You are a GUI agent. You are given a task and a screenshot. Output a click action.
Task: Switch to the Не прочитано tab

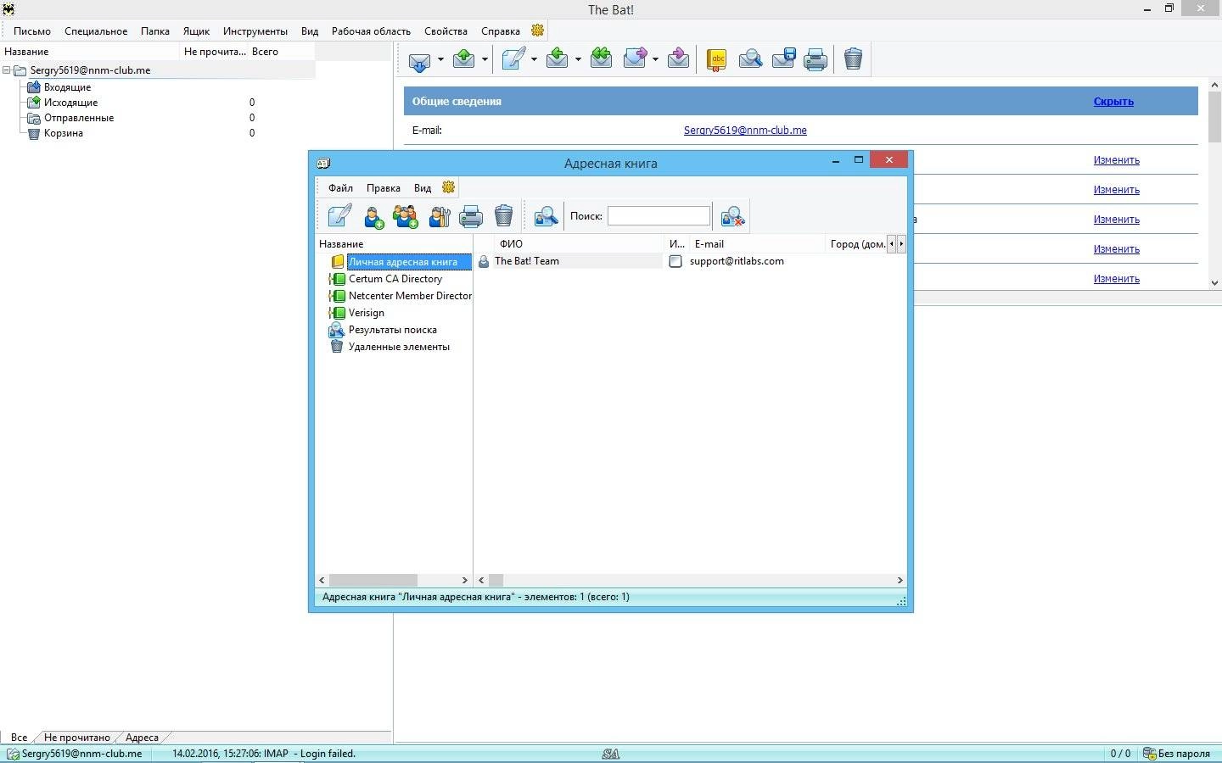tap(77, 738)
